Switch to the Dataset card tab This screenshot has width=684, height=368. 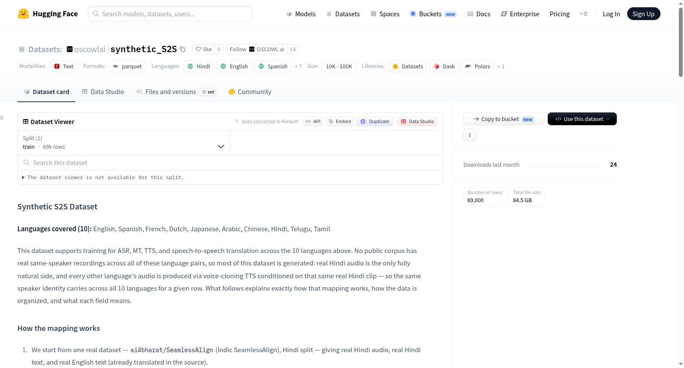[47, 91]
